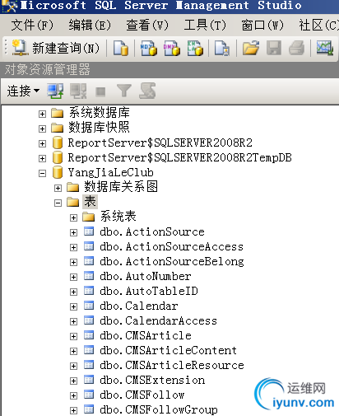339x416 pixels.
Task: Expand the 系统表 folder
Action: pos(73,217)
